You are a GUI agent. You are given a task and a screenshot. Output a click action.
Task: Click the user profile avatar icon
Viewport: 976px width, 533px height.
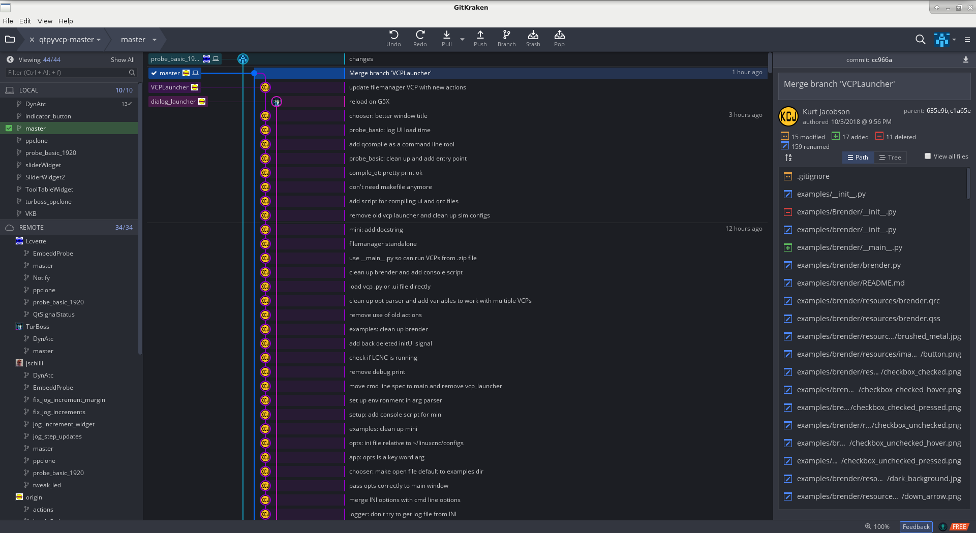click(x=941, y=40)
